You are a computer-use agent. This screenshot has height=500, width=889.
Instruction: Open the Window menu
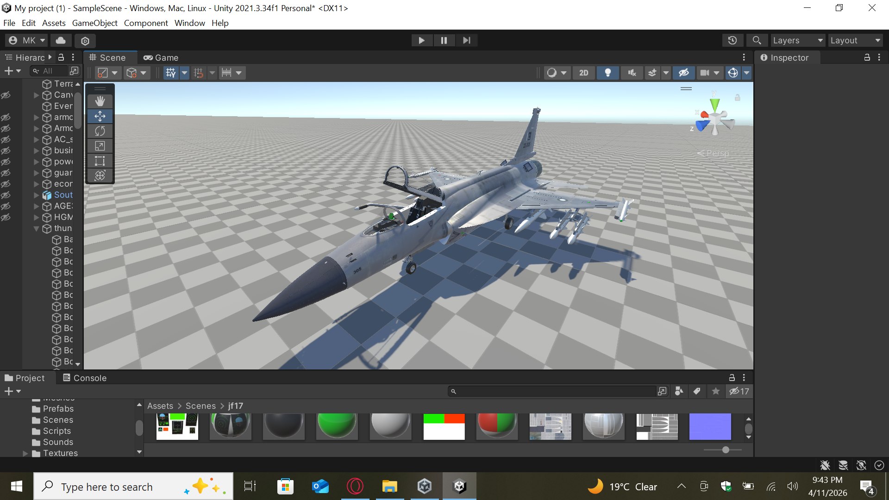pyautogui.click(x=189, y=23)
